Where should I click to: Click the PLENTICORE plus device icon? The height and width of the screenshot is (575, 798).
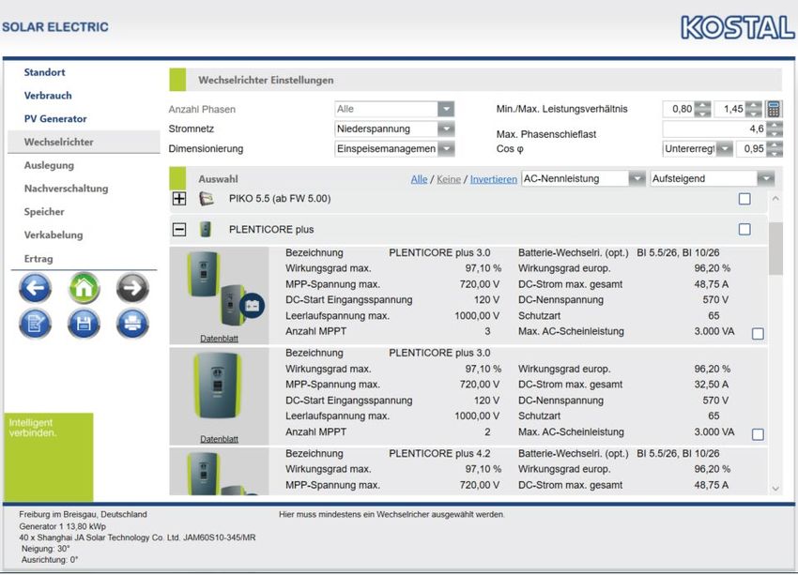point(206,229)
